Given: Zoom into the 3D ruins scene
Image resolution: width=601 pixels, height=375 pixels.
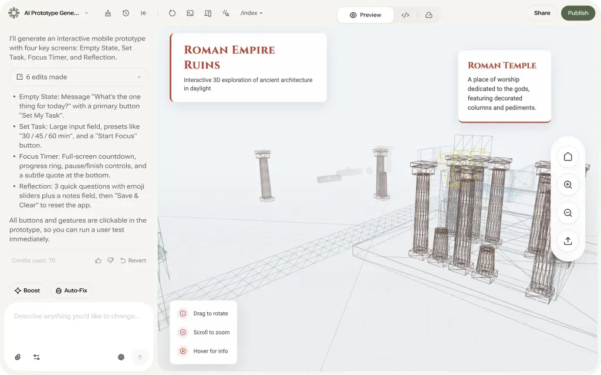Looking at the screenshot, I should click(568, 185).
